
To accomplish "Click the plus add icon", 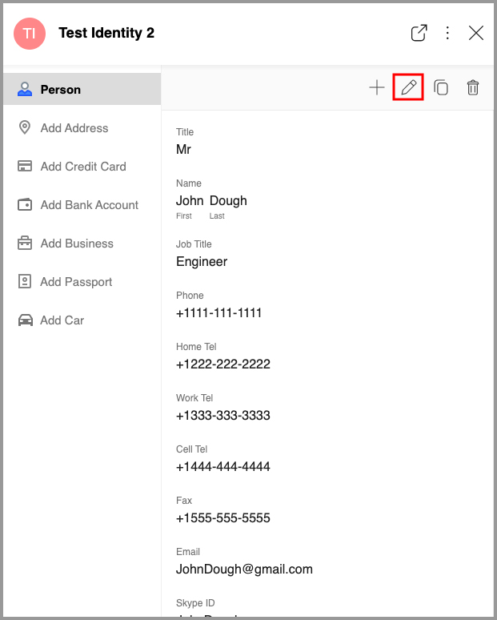I will 376,87.
